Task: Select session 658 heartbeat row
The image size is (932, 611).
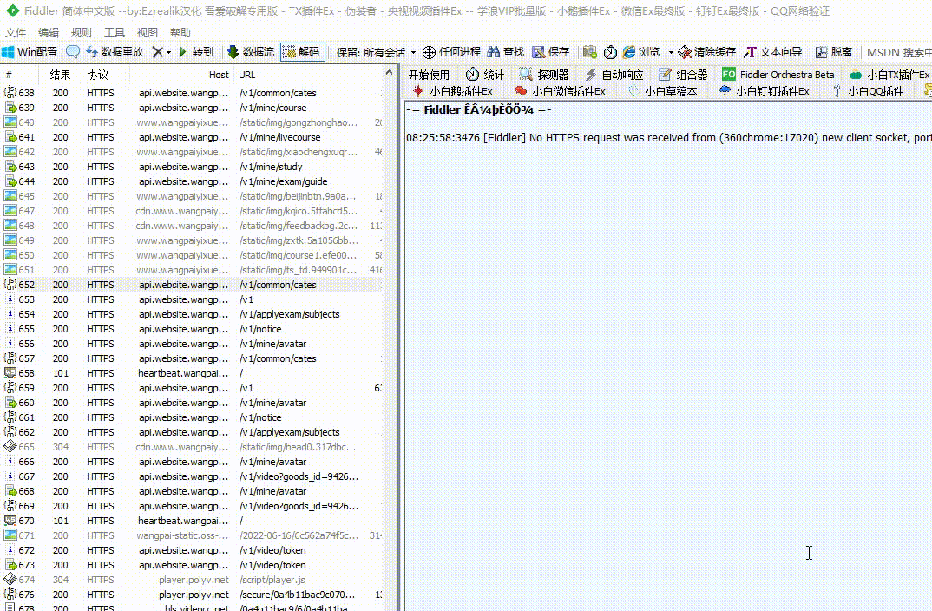Action: point(174,373)
